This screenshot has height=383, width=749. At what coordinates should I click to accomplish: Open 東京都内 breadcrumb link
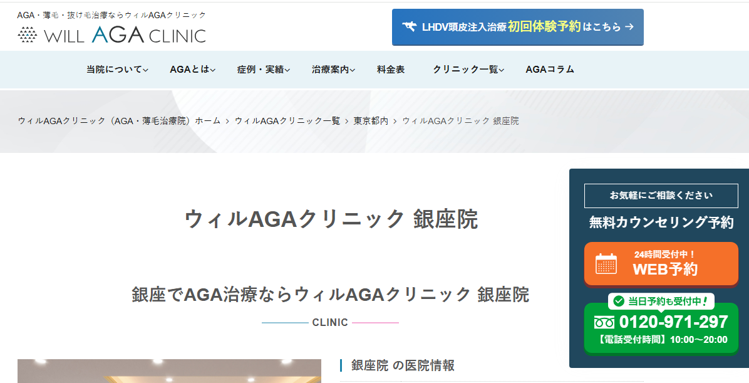click(x=371, y=121)
